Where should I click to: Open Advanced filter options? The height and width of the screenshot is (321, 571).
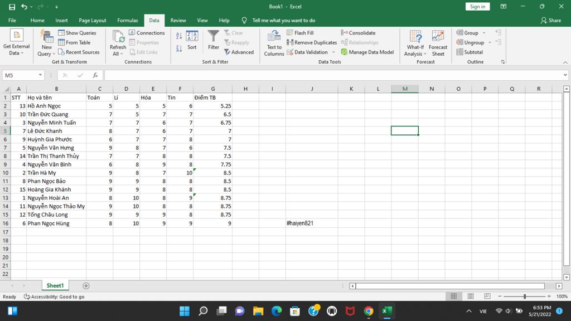239,52
